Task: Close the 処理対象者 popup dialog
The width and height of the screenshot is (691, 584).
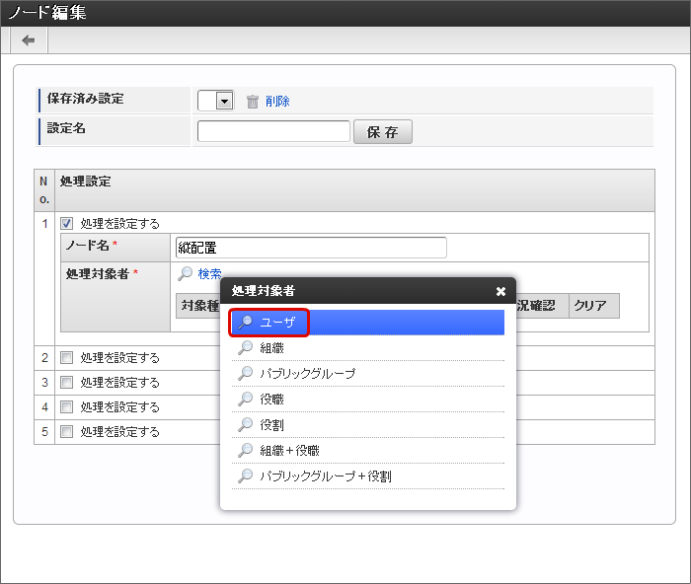Action: pyautogui.click(x=500, y=291)
